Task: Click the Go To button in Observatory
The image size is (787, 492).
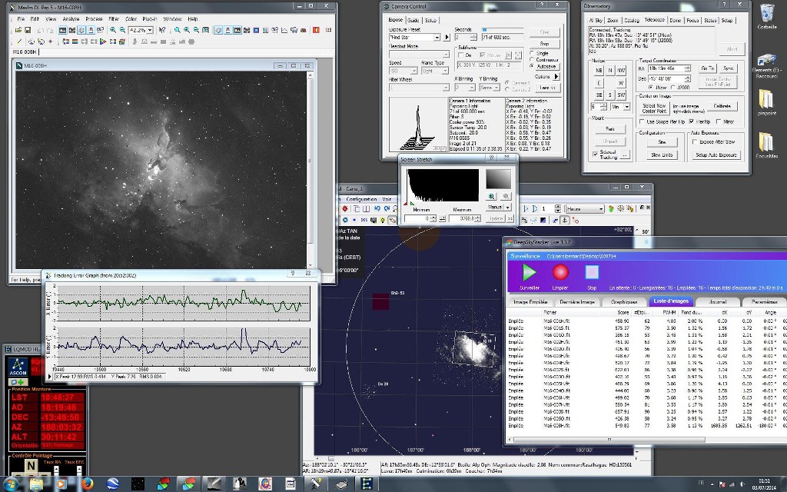Action: pos(707,68)
